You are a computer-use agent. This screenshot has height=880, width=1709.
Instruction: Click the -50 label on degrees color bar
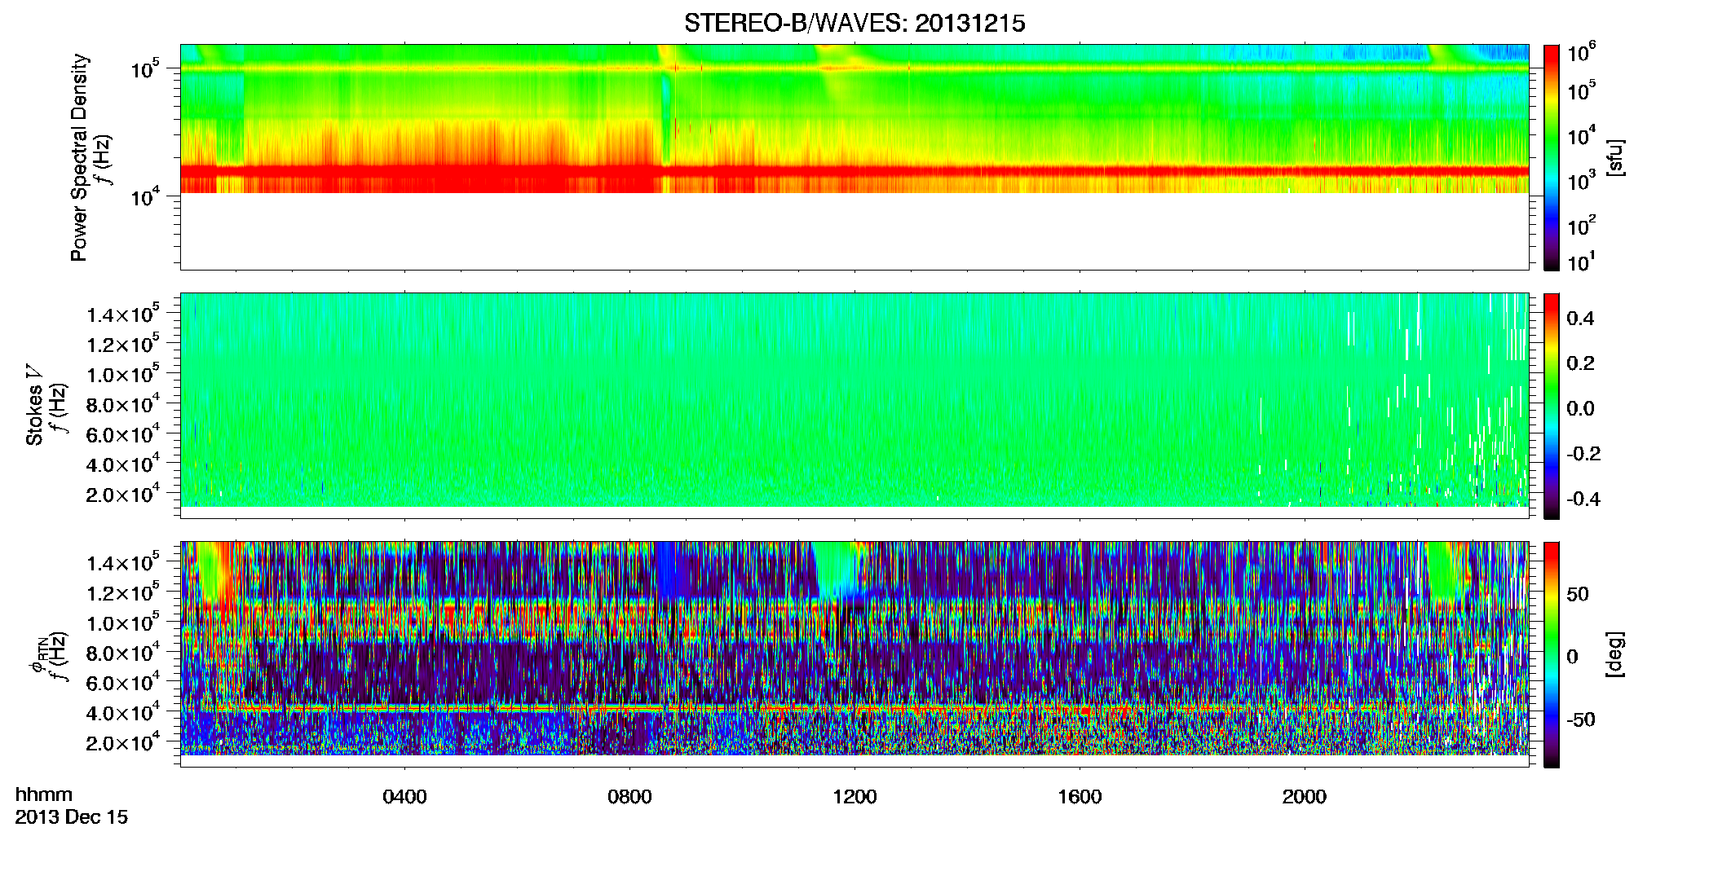[1581, 720]
